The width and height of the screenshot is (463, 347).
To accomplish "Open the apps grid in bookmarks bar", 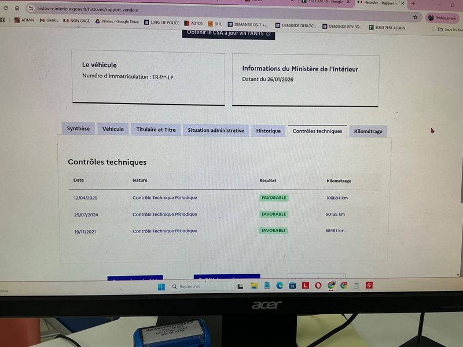I will point(2,20).
